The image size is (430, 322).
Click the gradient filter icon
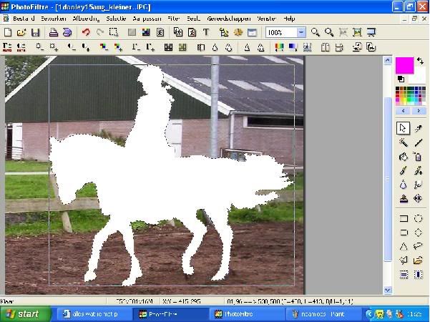tap(293, 47)
